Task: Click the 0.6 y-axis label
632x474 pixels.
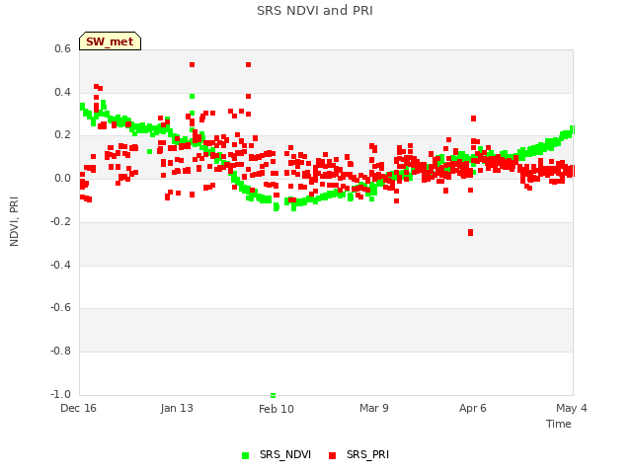Action: coord(63,48)
